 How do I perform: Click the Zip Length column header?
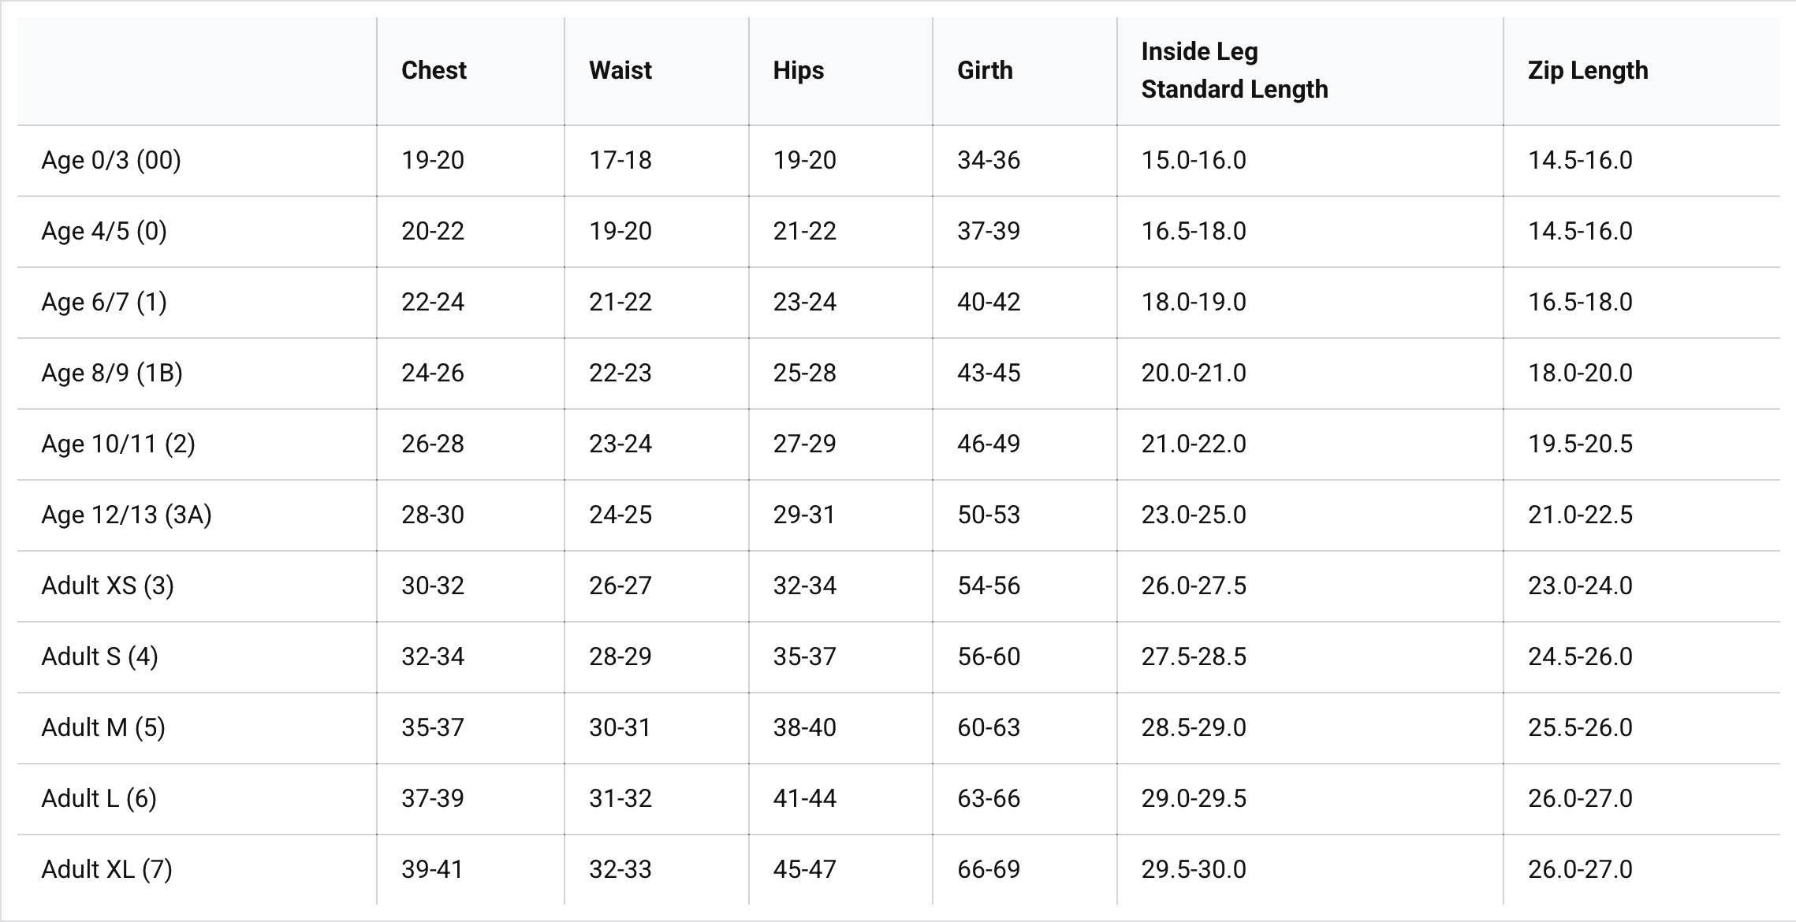[x=1587, y=71]
